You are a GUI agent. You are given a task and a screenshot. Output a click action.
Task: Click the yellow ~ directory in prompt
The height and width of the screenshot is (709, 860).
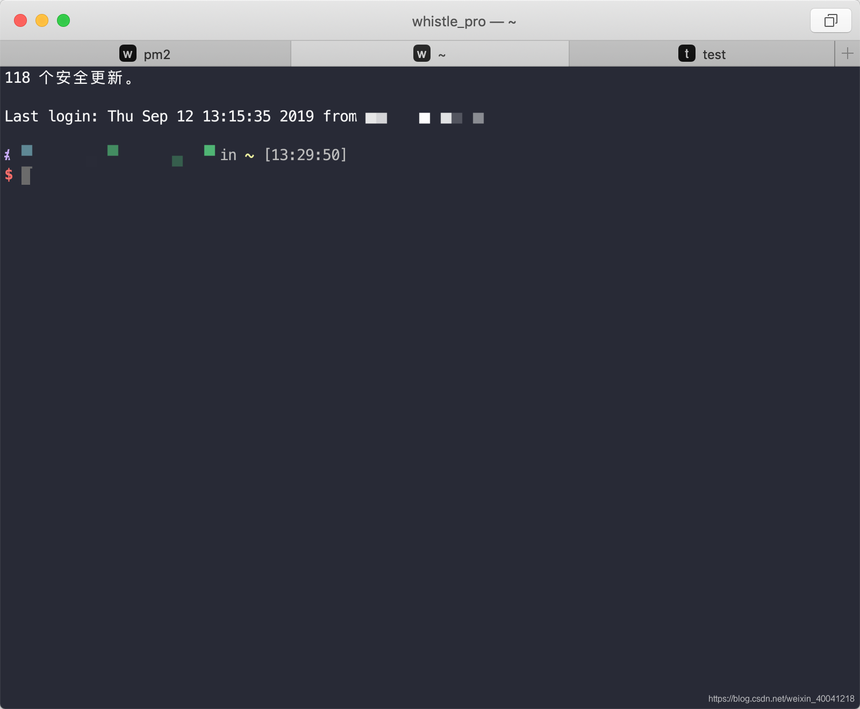[x=249, y=156]
